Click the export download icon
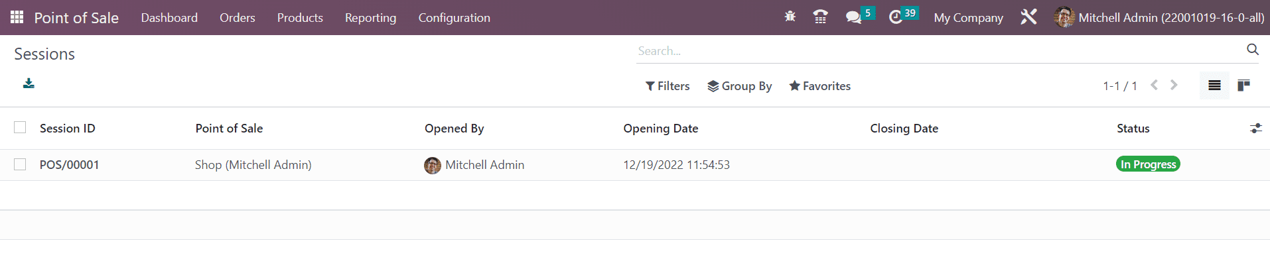The width and height of the screenshot is (1270, 267). (x=29, y=83)
